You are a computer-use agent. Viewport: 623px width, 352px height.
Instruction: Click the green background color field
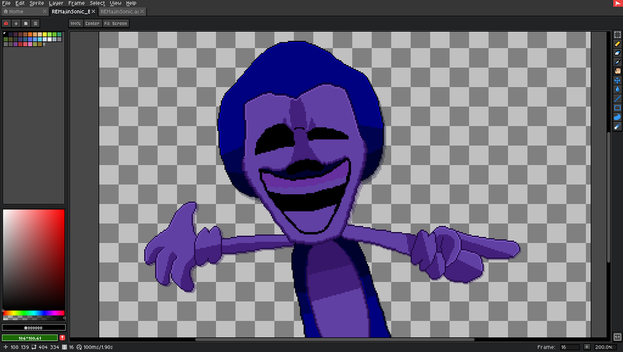point(30,337)
